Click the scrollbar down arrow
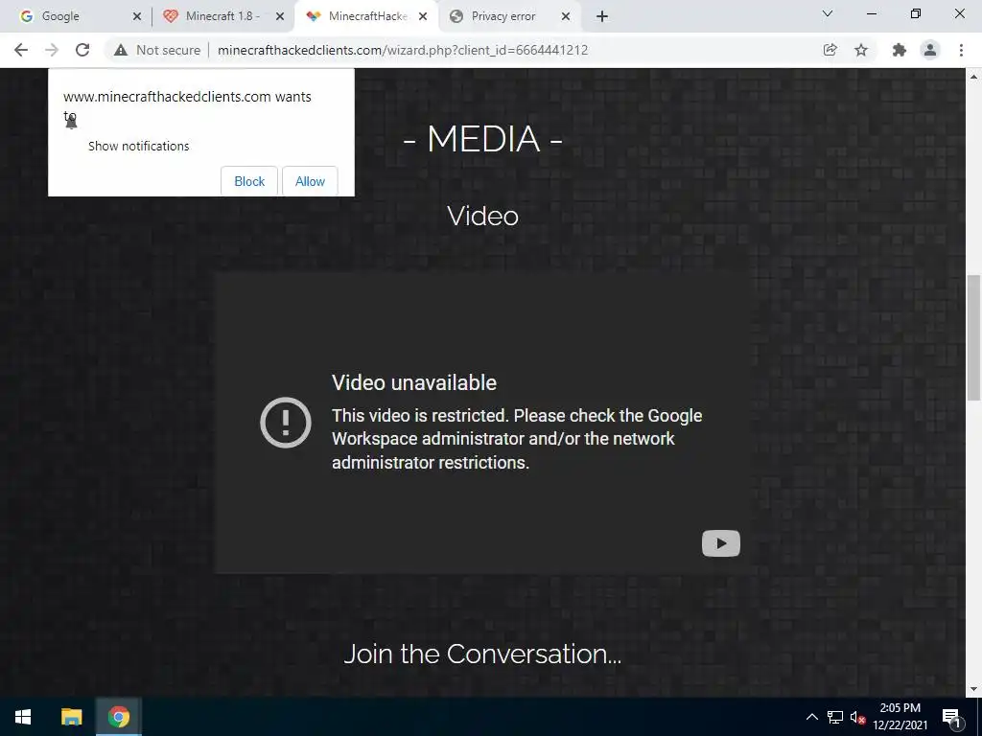982x736 pixels. [x=973, y=689]
